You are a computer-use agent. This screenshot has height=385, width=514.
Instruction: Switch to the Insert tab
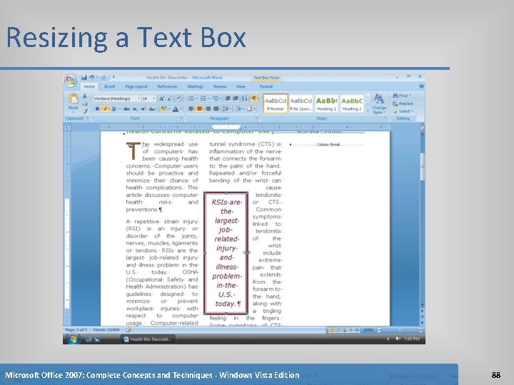[x=109, y=86]
